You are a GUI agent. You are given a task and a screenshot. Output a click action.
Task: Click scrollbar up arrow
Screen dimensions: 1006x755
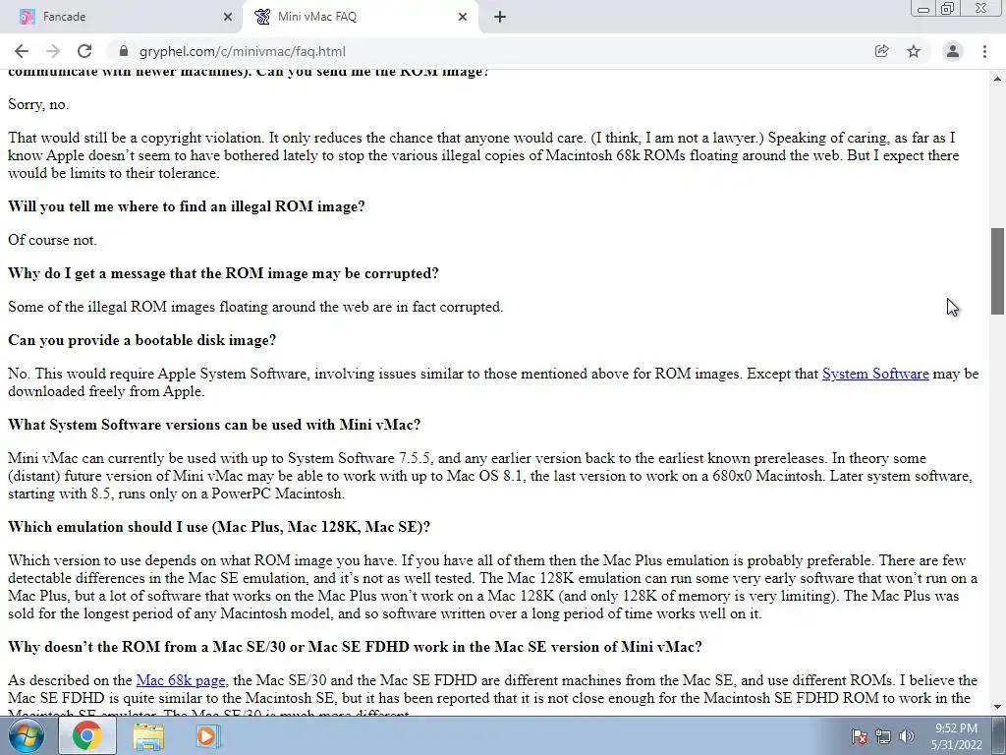coord(998,79)
